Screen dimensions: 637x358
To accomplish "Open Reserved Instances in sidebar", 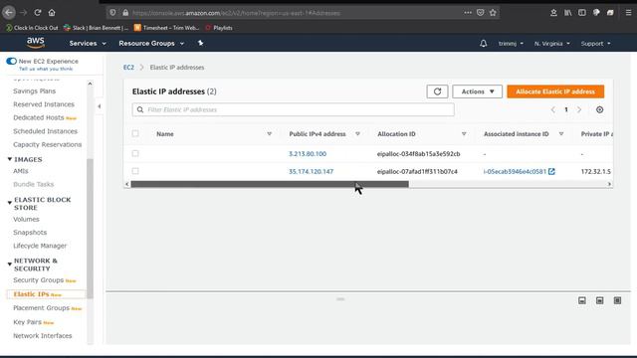I will (44, 104).
